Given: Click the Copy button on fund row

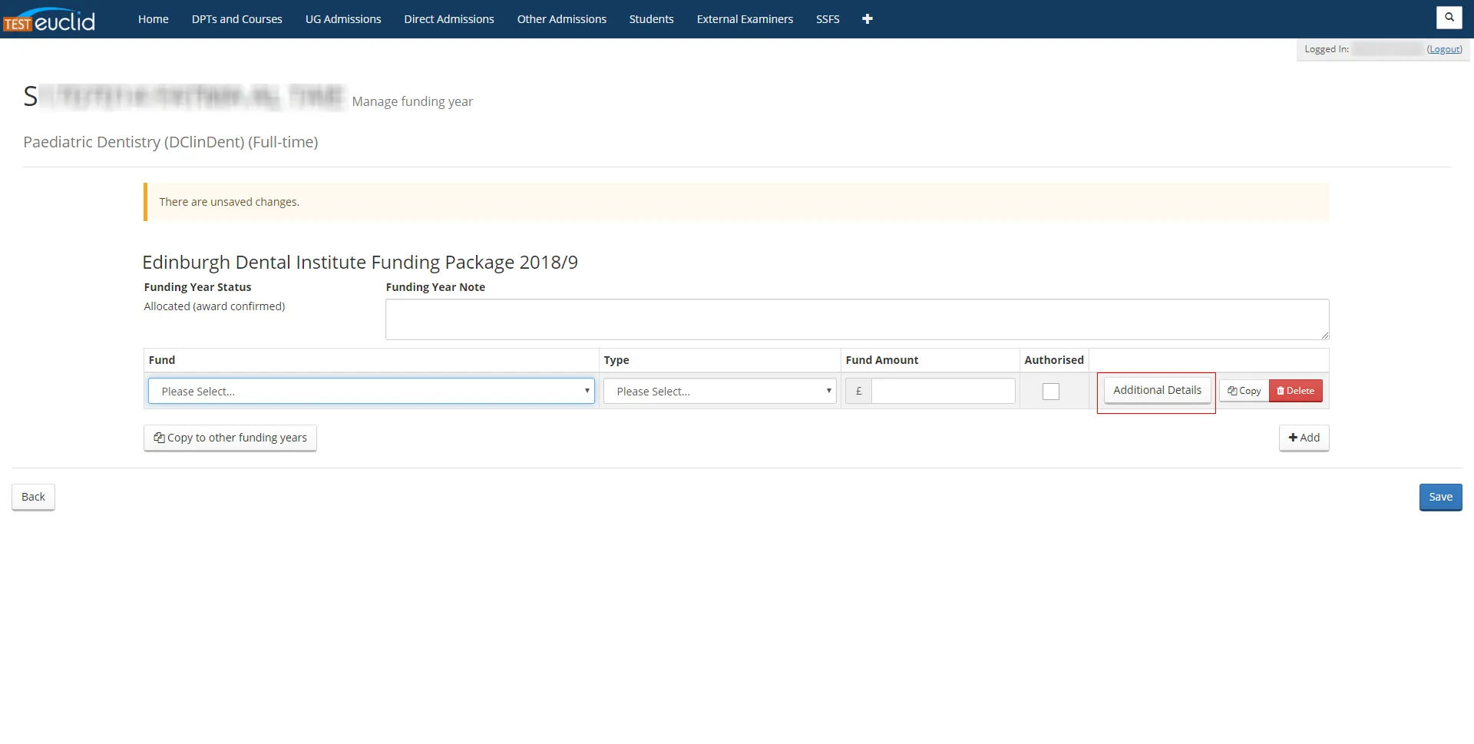Looking at the screenshot, I should click(x=1244, y=391).
